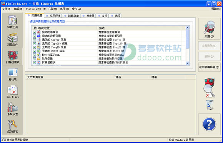Click the icon of 无效的 TypeLib 信息 row
223x143 pixels.
38,43
